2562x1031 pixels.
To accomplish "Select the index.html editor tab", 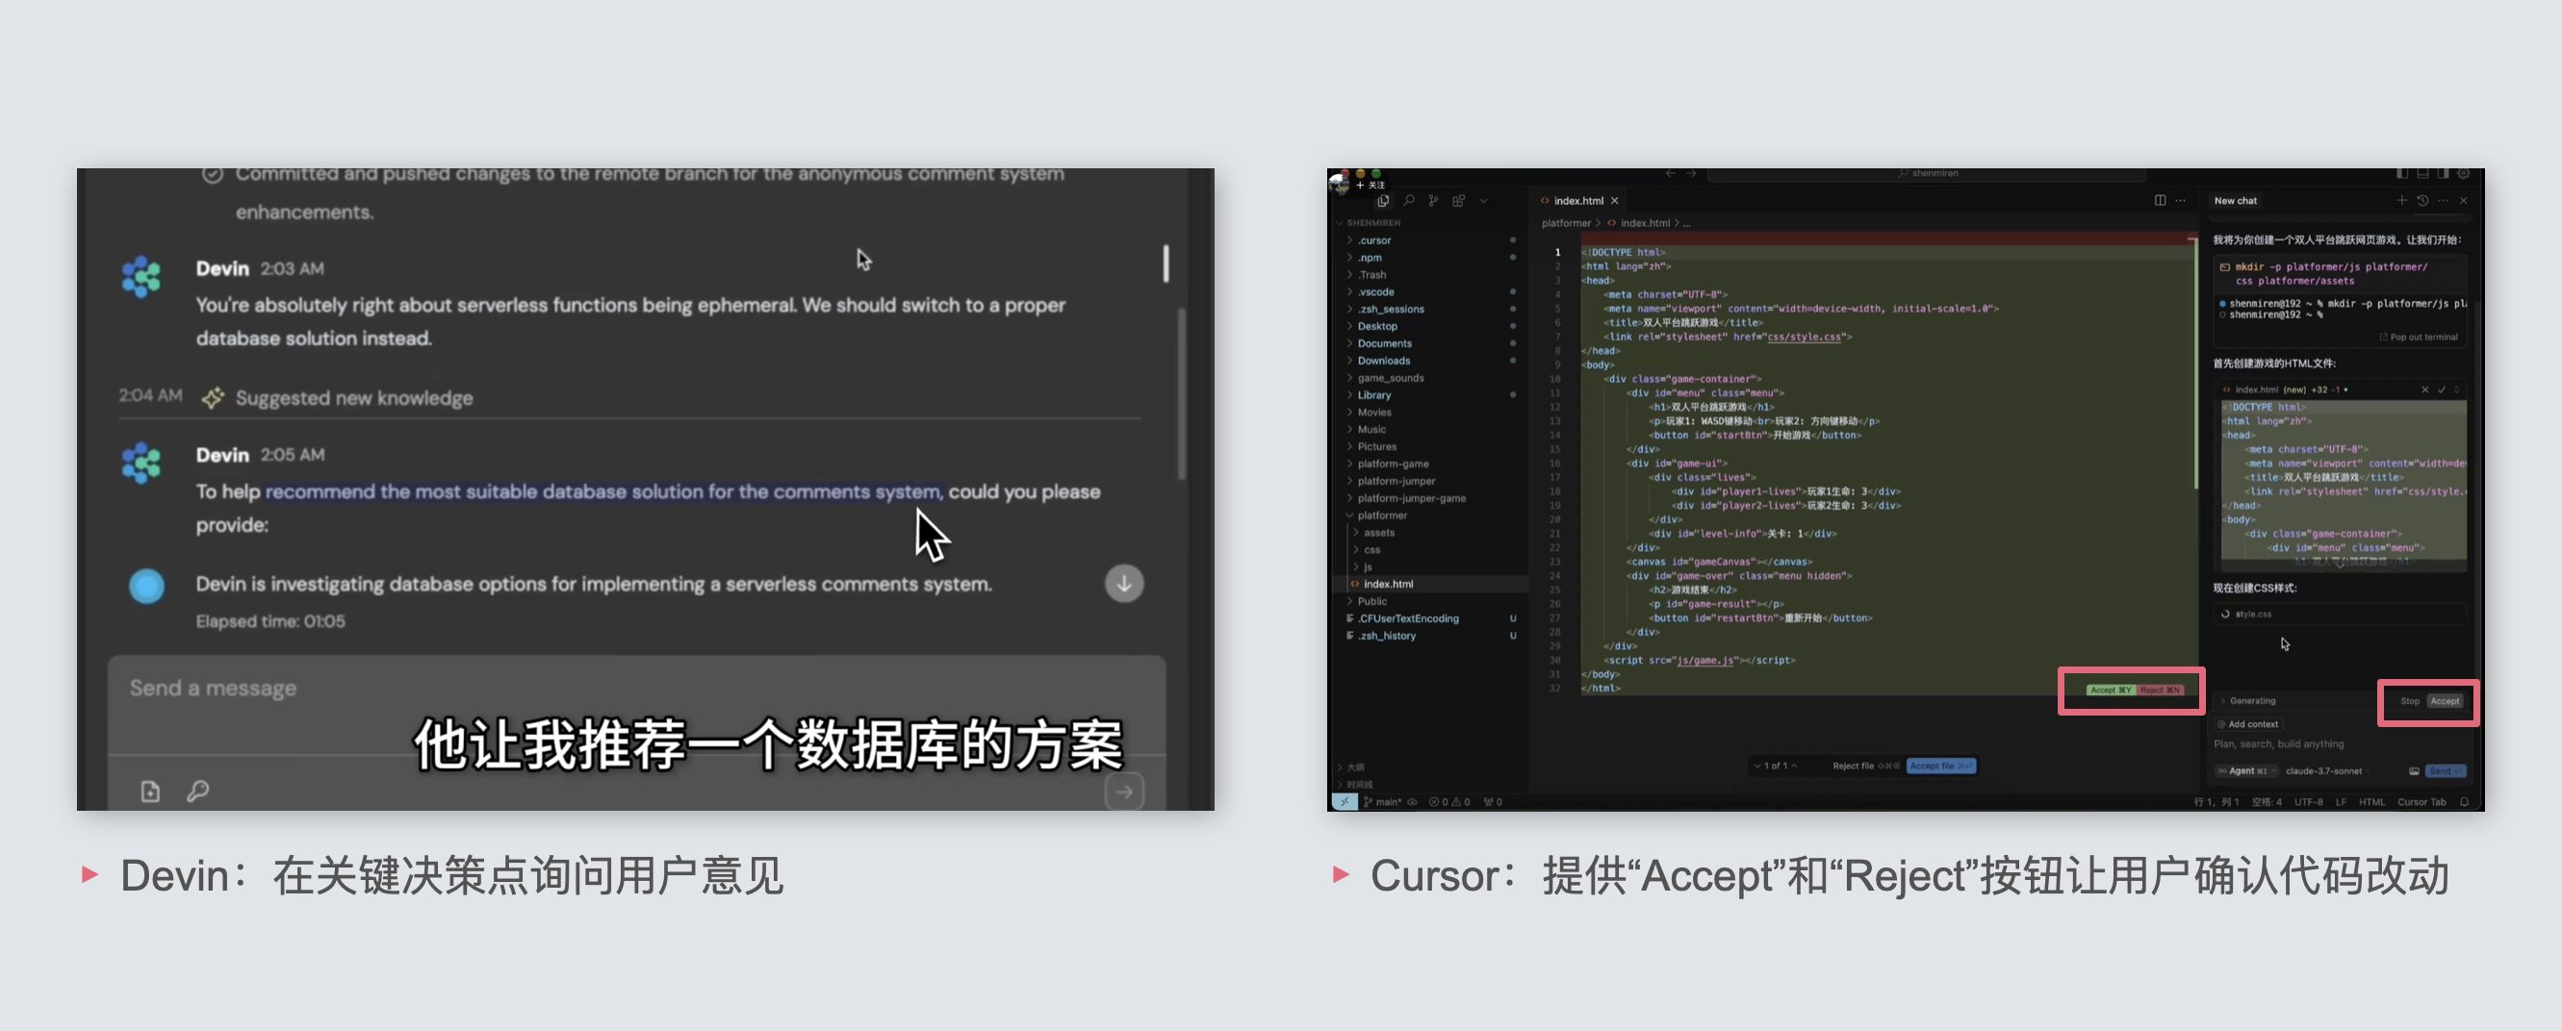I will point(1578,201).
